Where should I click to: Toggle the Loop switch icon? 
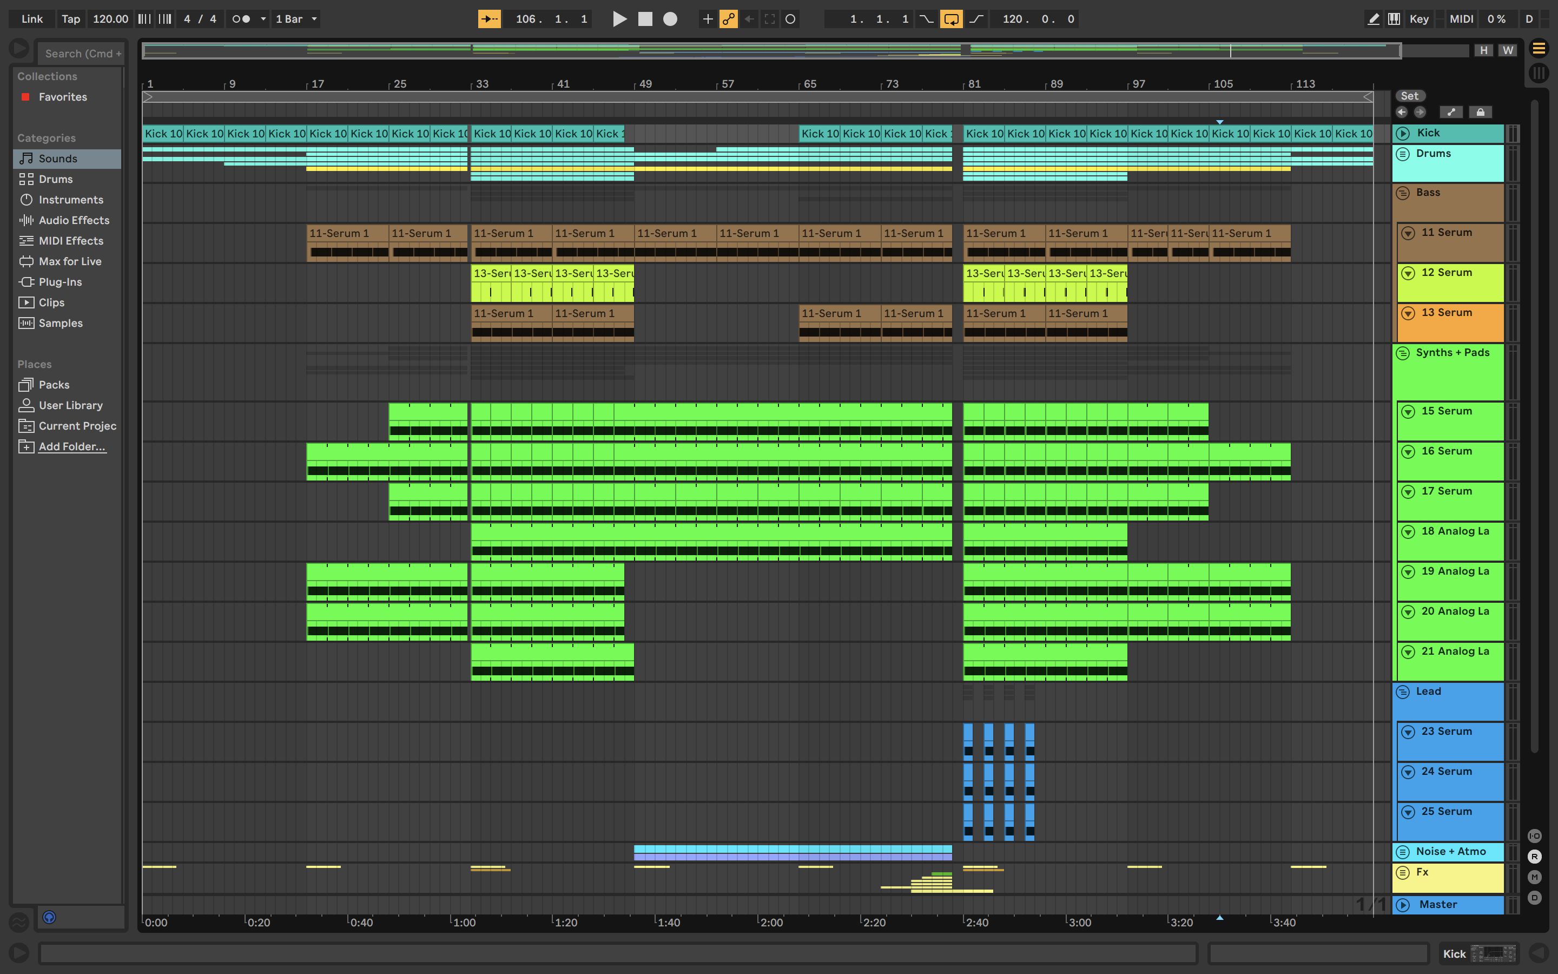click(951, 19)
